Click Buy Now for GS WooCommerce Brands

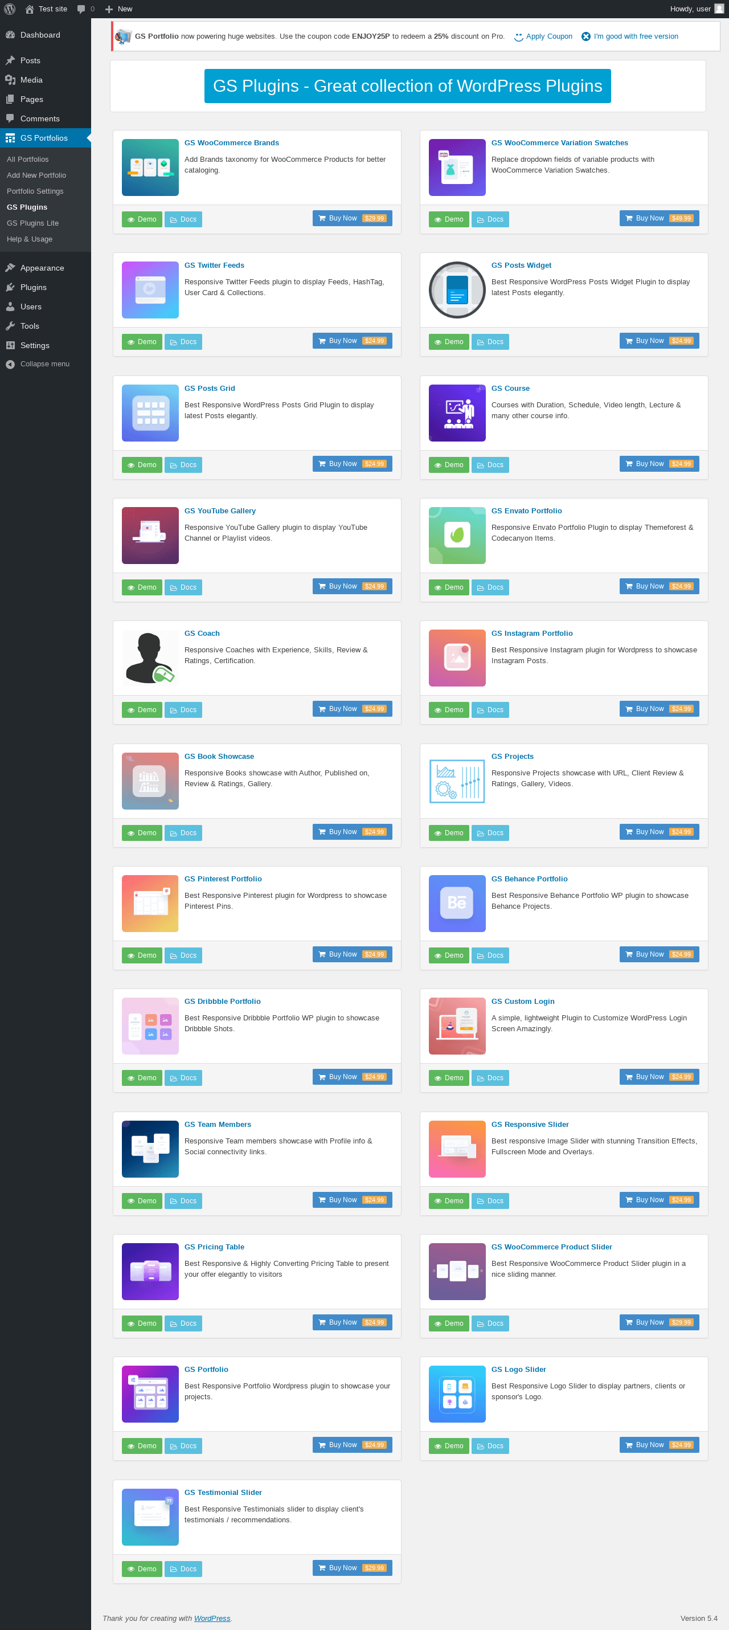353,218
